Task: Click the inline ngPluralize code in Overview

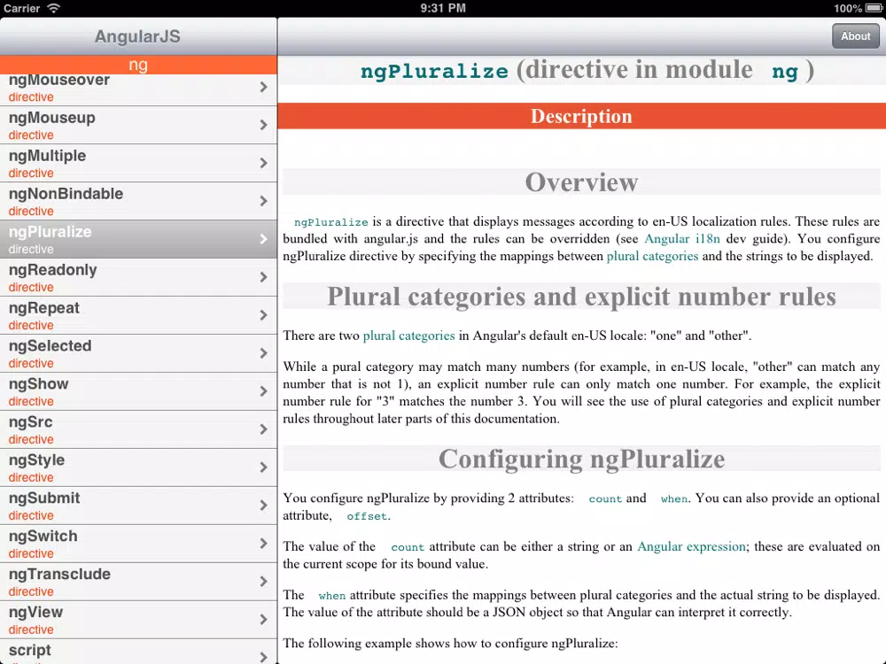Action: point(331,222)
